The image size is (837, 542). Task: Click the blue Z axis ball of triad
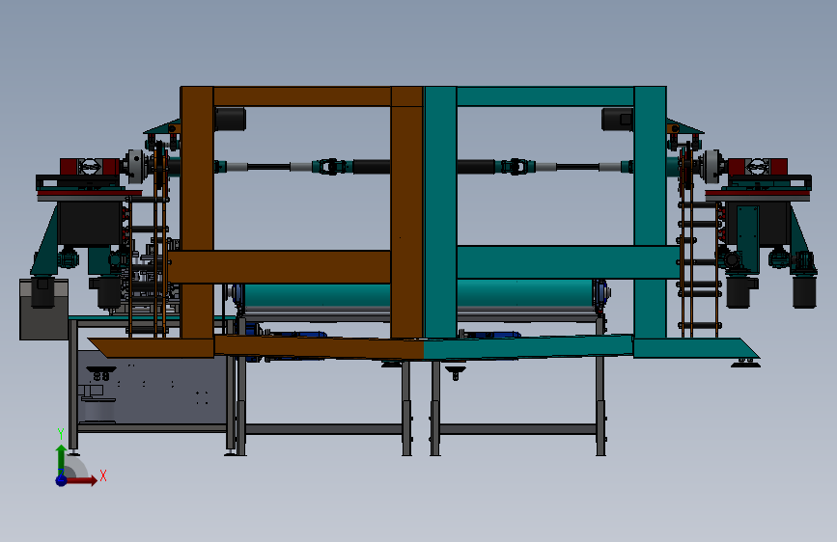(61, 480)
